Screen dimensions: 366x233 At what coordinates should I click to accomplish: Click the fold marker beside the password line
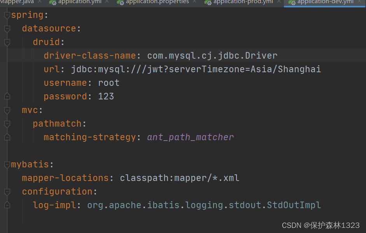click(x=7, y=96)
